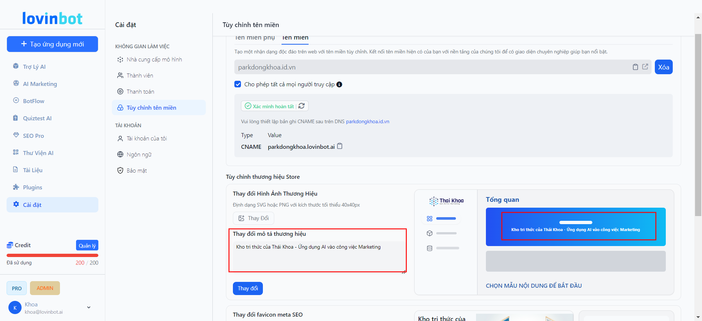Screen dimensions: 702x321
Task: Copy the custom domain with clipboard icon
Action: pos(635,67)
